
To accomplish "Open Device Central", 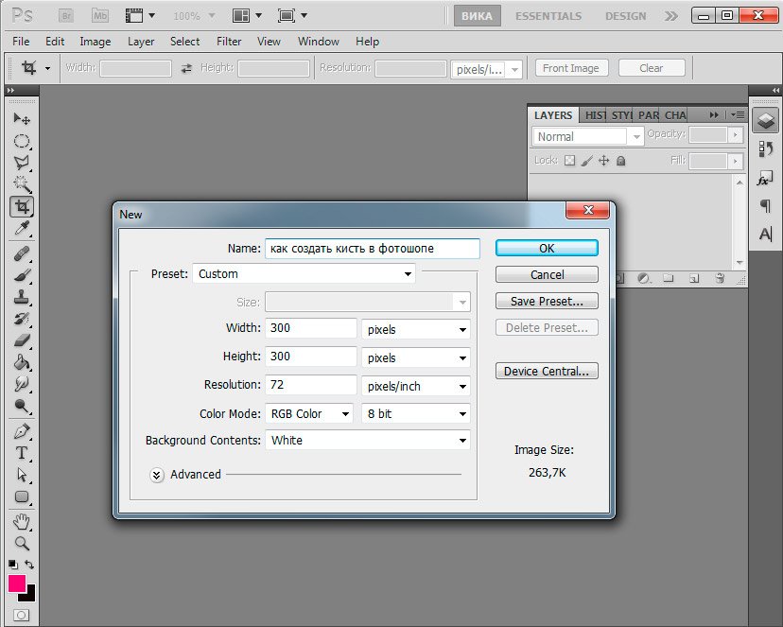I will point(547,371).
